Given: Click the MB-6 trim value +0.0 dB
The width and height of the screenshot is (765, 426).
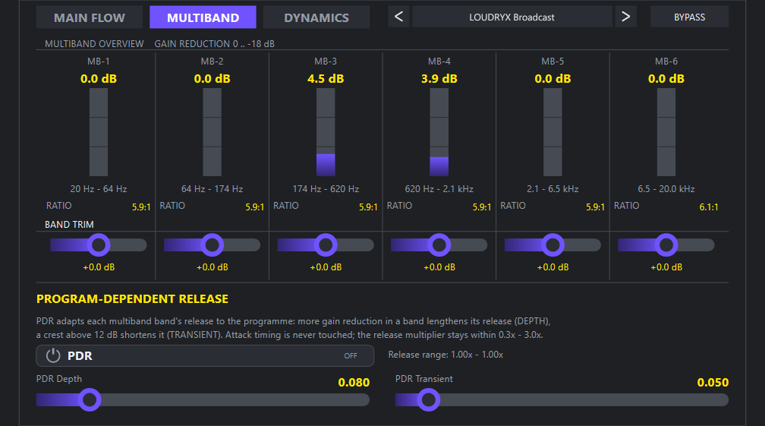Looking at the screenshot, I should coord(666,267).
